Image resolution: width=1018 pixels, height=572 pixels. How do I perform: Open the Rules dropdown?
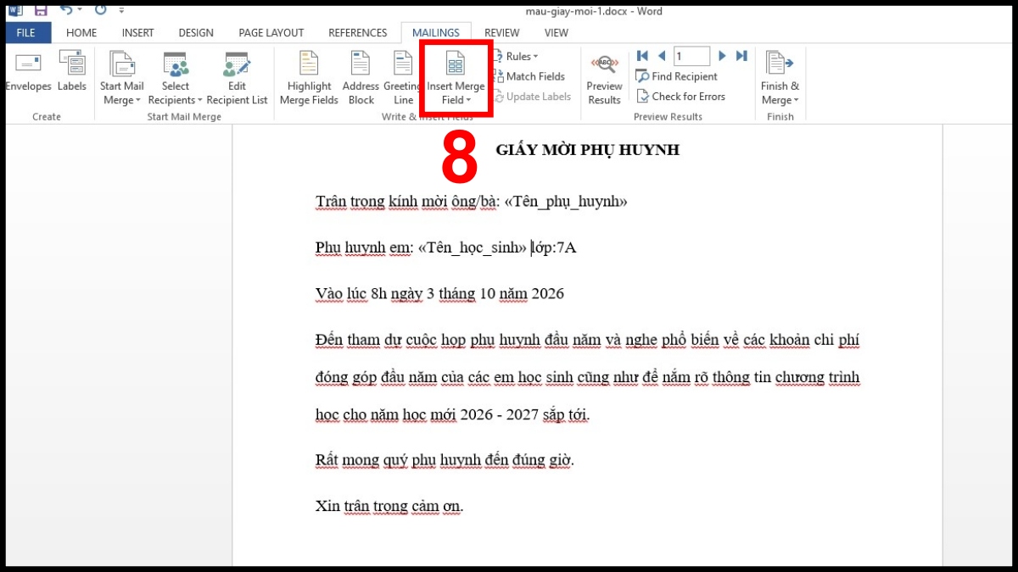[515, 56]
